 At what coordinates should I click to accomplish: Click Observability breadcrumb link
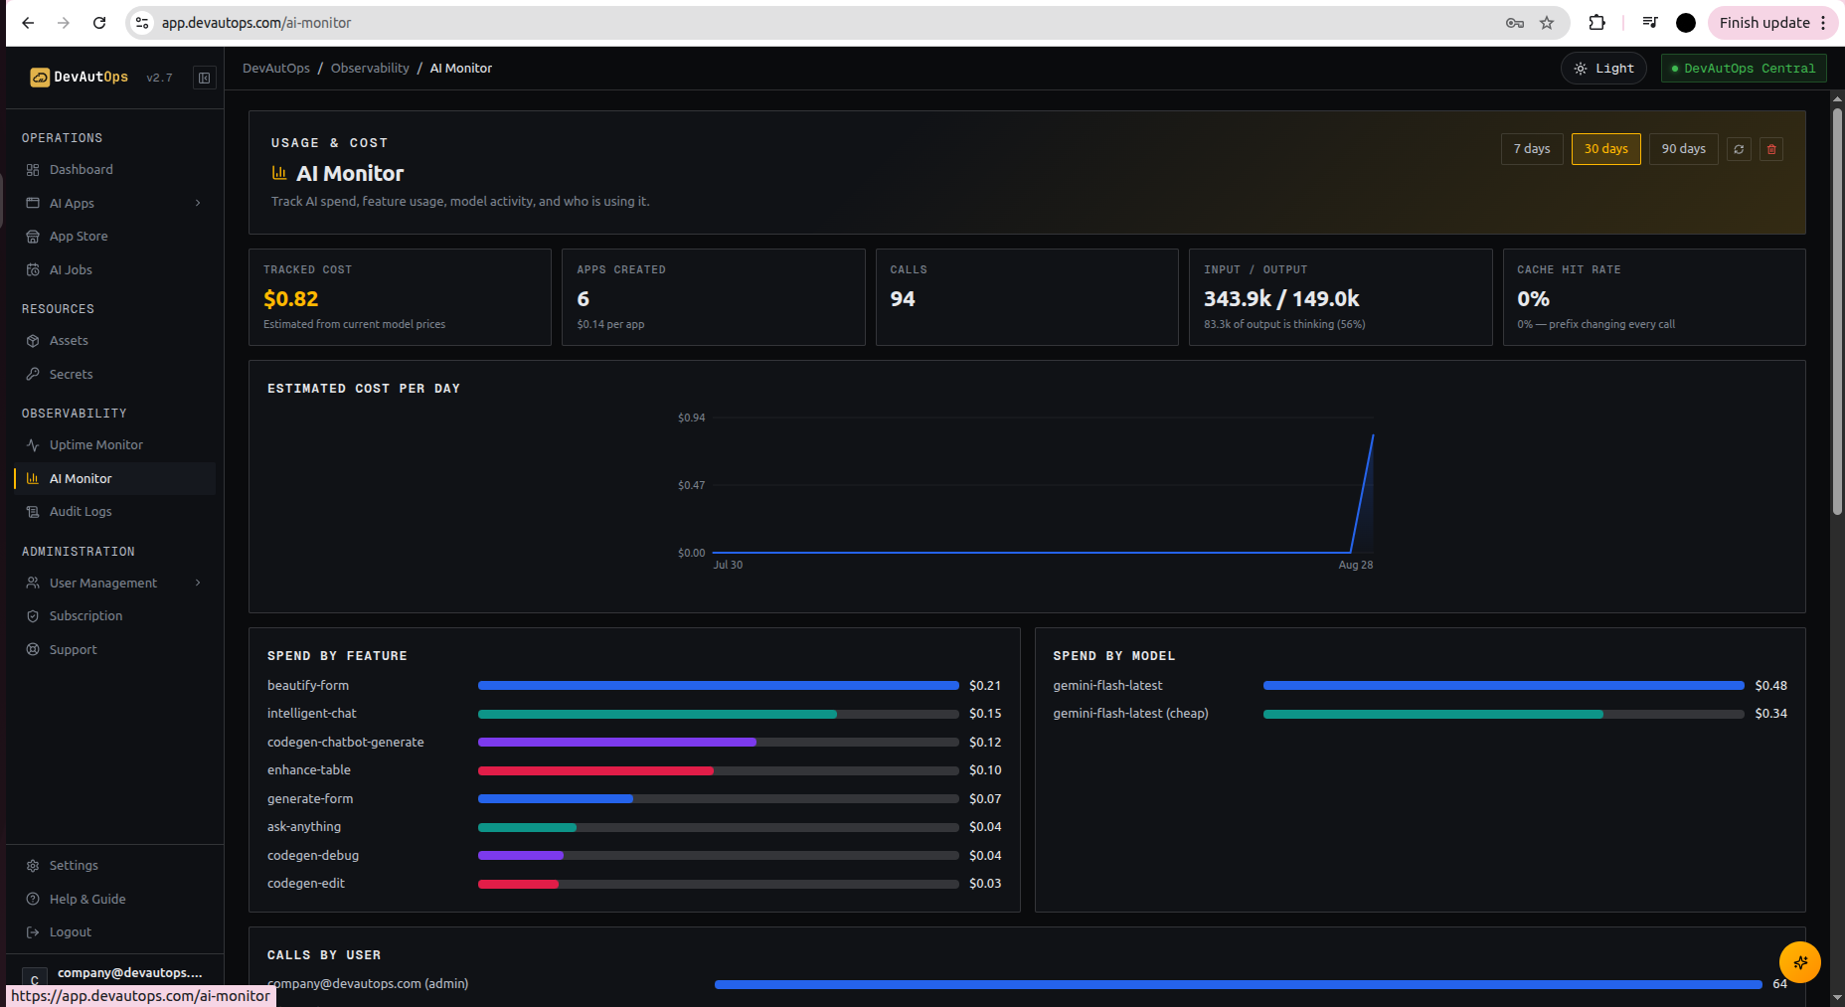(x=370, y=69)
